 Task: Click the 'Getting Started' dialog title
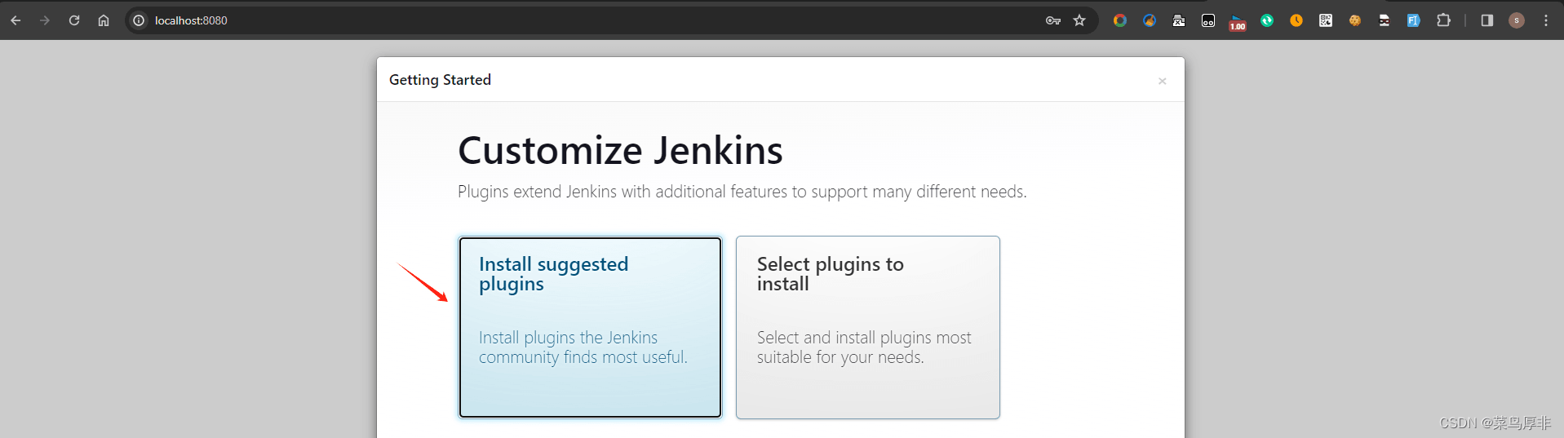click(x=440, y=80)
